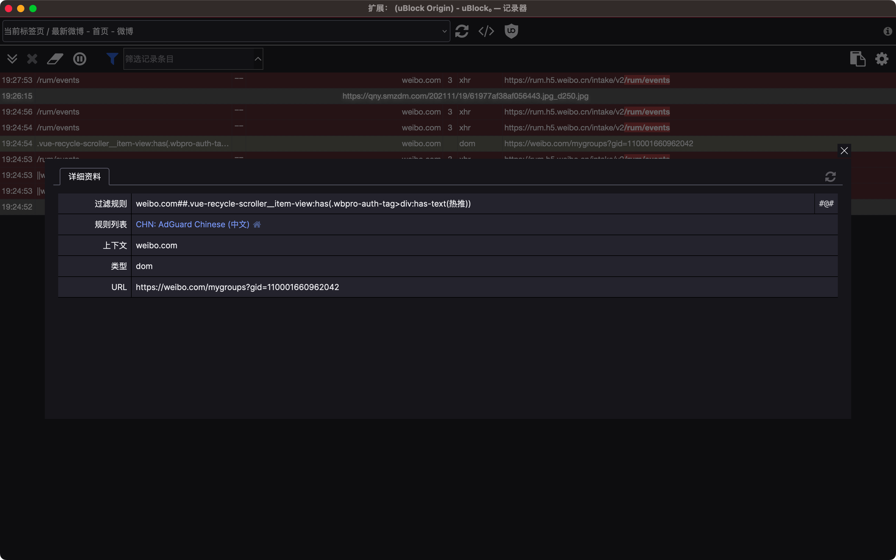Expand all entries with double-chevron icon
Screen dimensions: 896x560
point(12,59)
